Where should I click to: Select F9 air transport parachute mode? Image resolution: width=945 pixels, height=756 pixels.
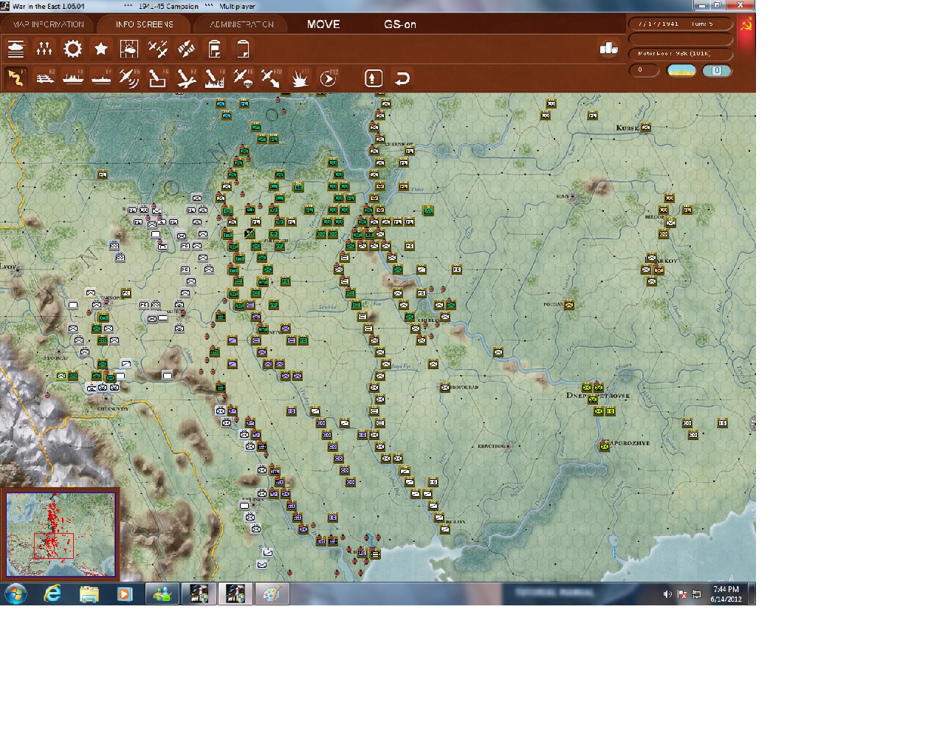click(x=243, y=78)
